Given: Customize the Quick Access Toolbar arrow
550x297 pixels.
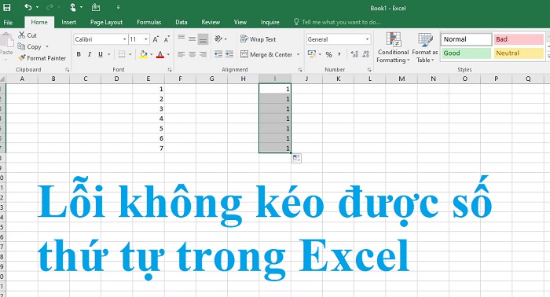Looking at the screenshot, I should pyautogui.click(x=118, y=7).
